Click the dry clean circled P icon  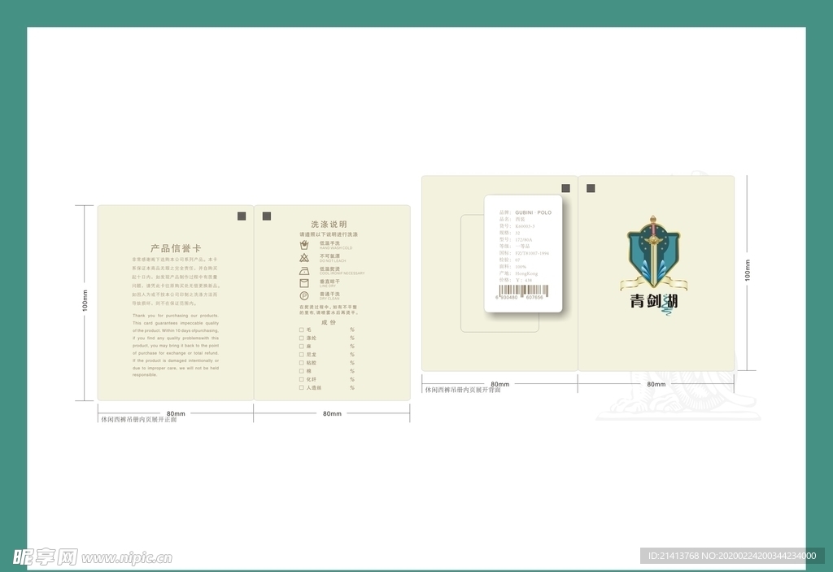[x=304, y=295]
